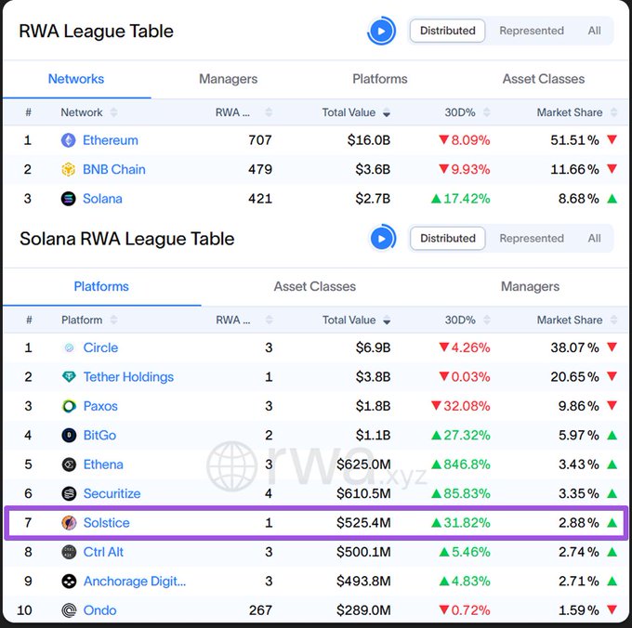This screenshot has width=632, height=628.
Task: Click BNB Chain's 11.66% market share
Action: [x=574, y=169]
